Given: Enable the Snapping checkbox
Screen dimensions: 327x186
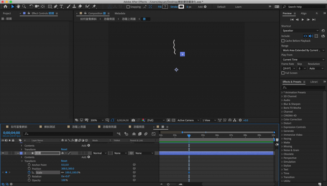Looking at the screenshot, I should pyautogui.click(x=128, y=7).
